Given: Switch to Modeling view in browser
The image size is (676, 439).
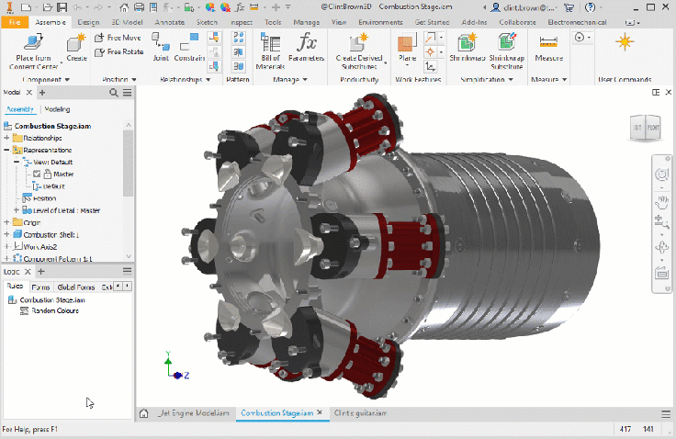Looking at the screenshot, I should [x=57, y=109].
